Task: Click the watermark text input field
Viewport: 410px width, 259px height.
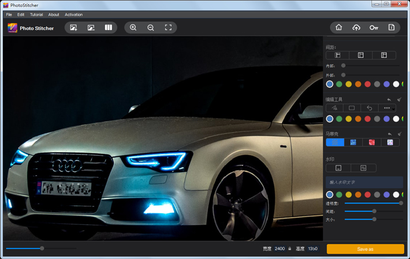Action: coord(364,182)
